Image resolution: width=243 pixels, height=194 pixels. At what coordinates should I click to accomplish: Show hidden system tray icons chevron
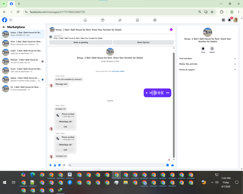tap(212, 182)
